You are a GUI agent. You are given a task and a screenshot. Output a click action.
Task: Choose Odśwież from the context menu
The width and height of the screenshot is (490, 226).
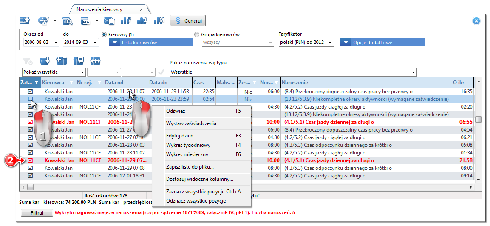201,111
